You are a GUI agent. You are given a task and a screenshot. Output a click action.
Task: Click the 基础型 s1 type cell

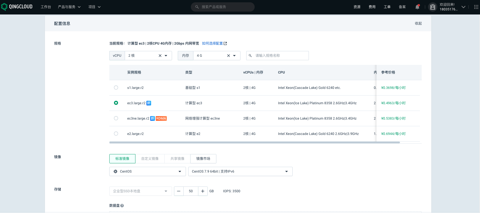point(193,88)
